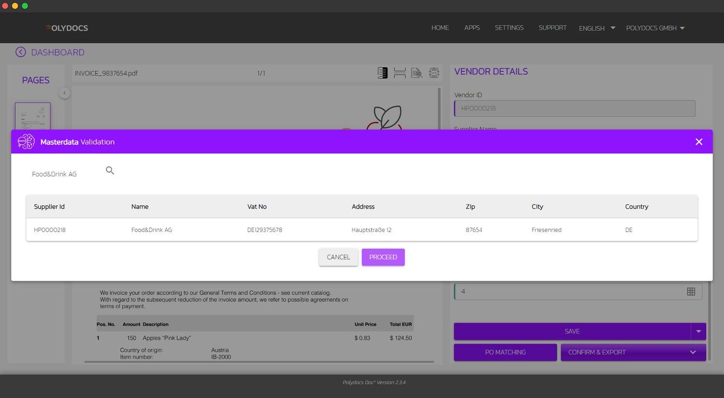
Task: Open the SAVE button's dropdown arrow
Action: 698,331
